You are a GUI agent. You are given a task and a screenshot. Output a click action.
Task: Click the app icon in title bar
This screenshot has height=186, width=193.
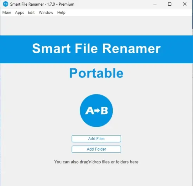coord(5,4)
